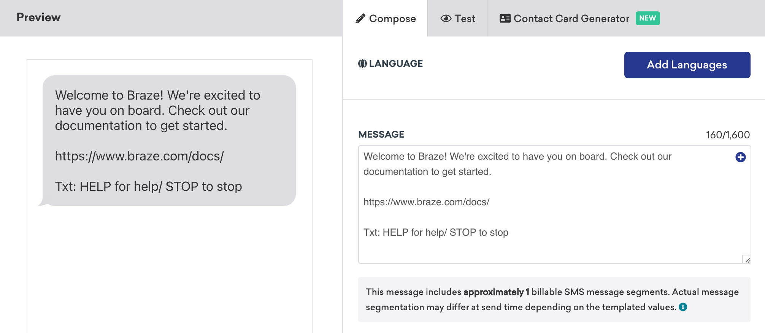This screenshot has width=765, height=333.
Task: Click the SMS preview message bubble
Action: click(169, 141)
